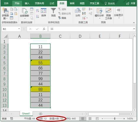Click the Enter checkmark formula bar icon

[37, 29]
